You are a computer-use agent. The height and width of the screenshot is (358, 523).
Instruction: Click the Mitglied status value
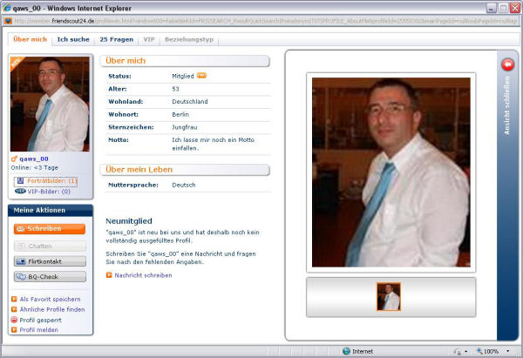coord(183,76)
